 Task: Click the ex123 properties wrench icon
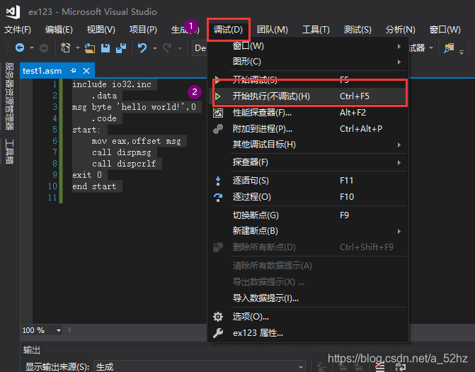tap(218, 333)
